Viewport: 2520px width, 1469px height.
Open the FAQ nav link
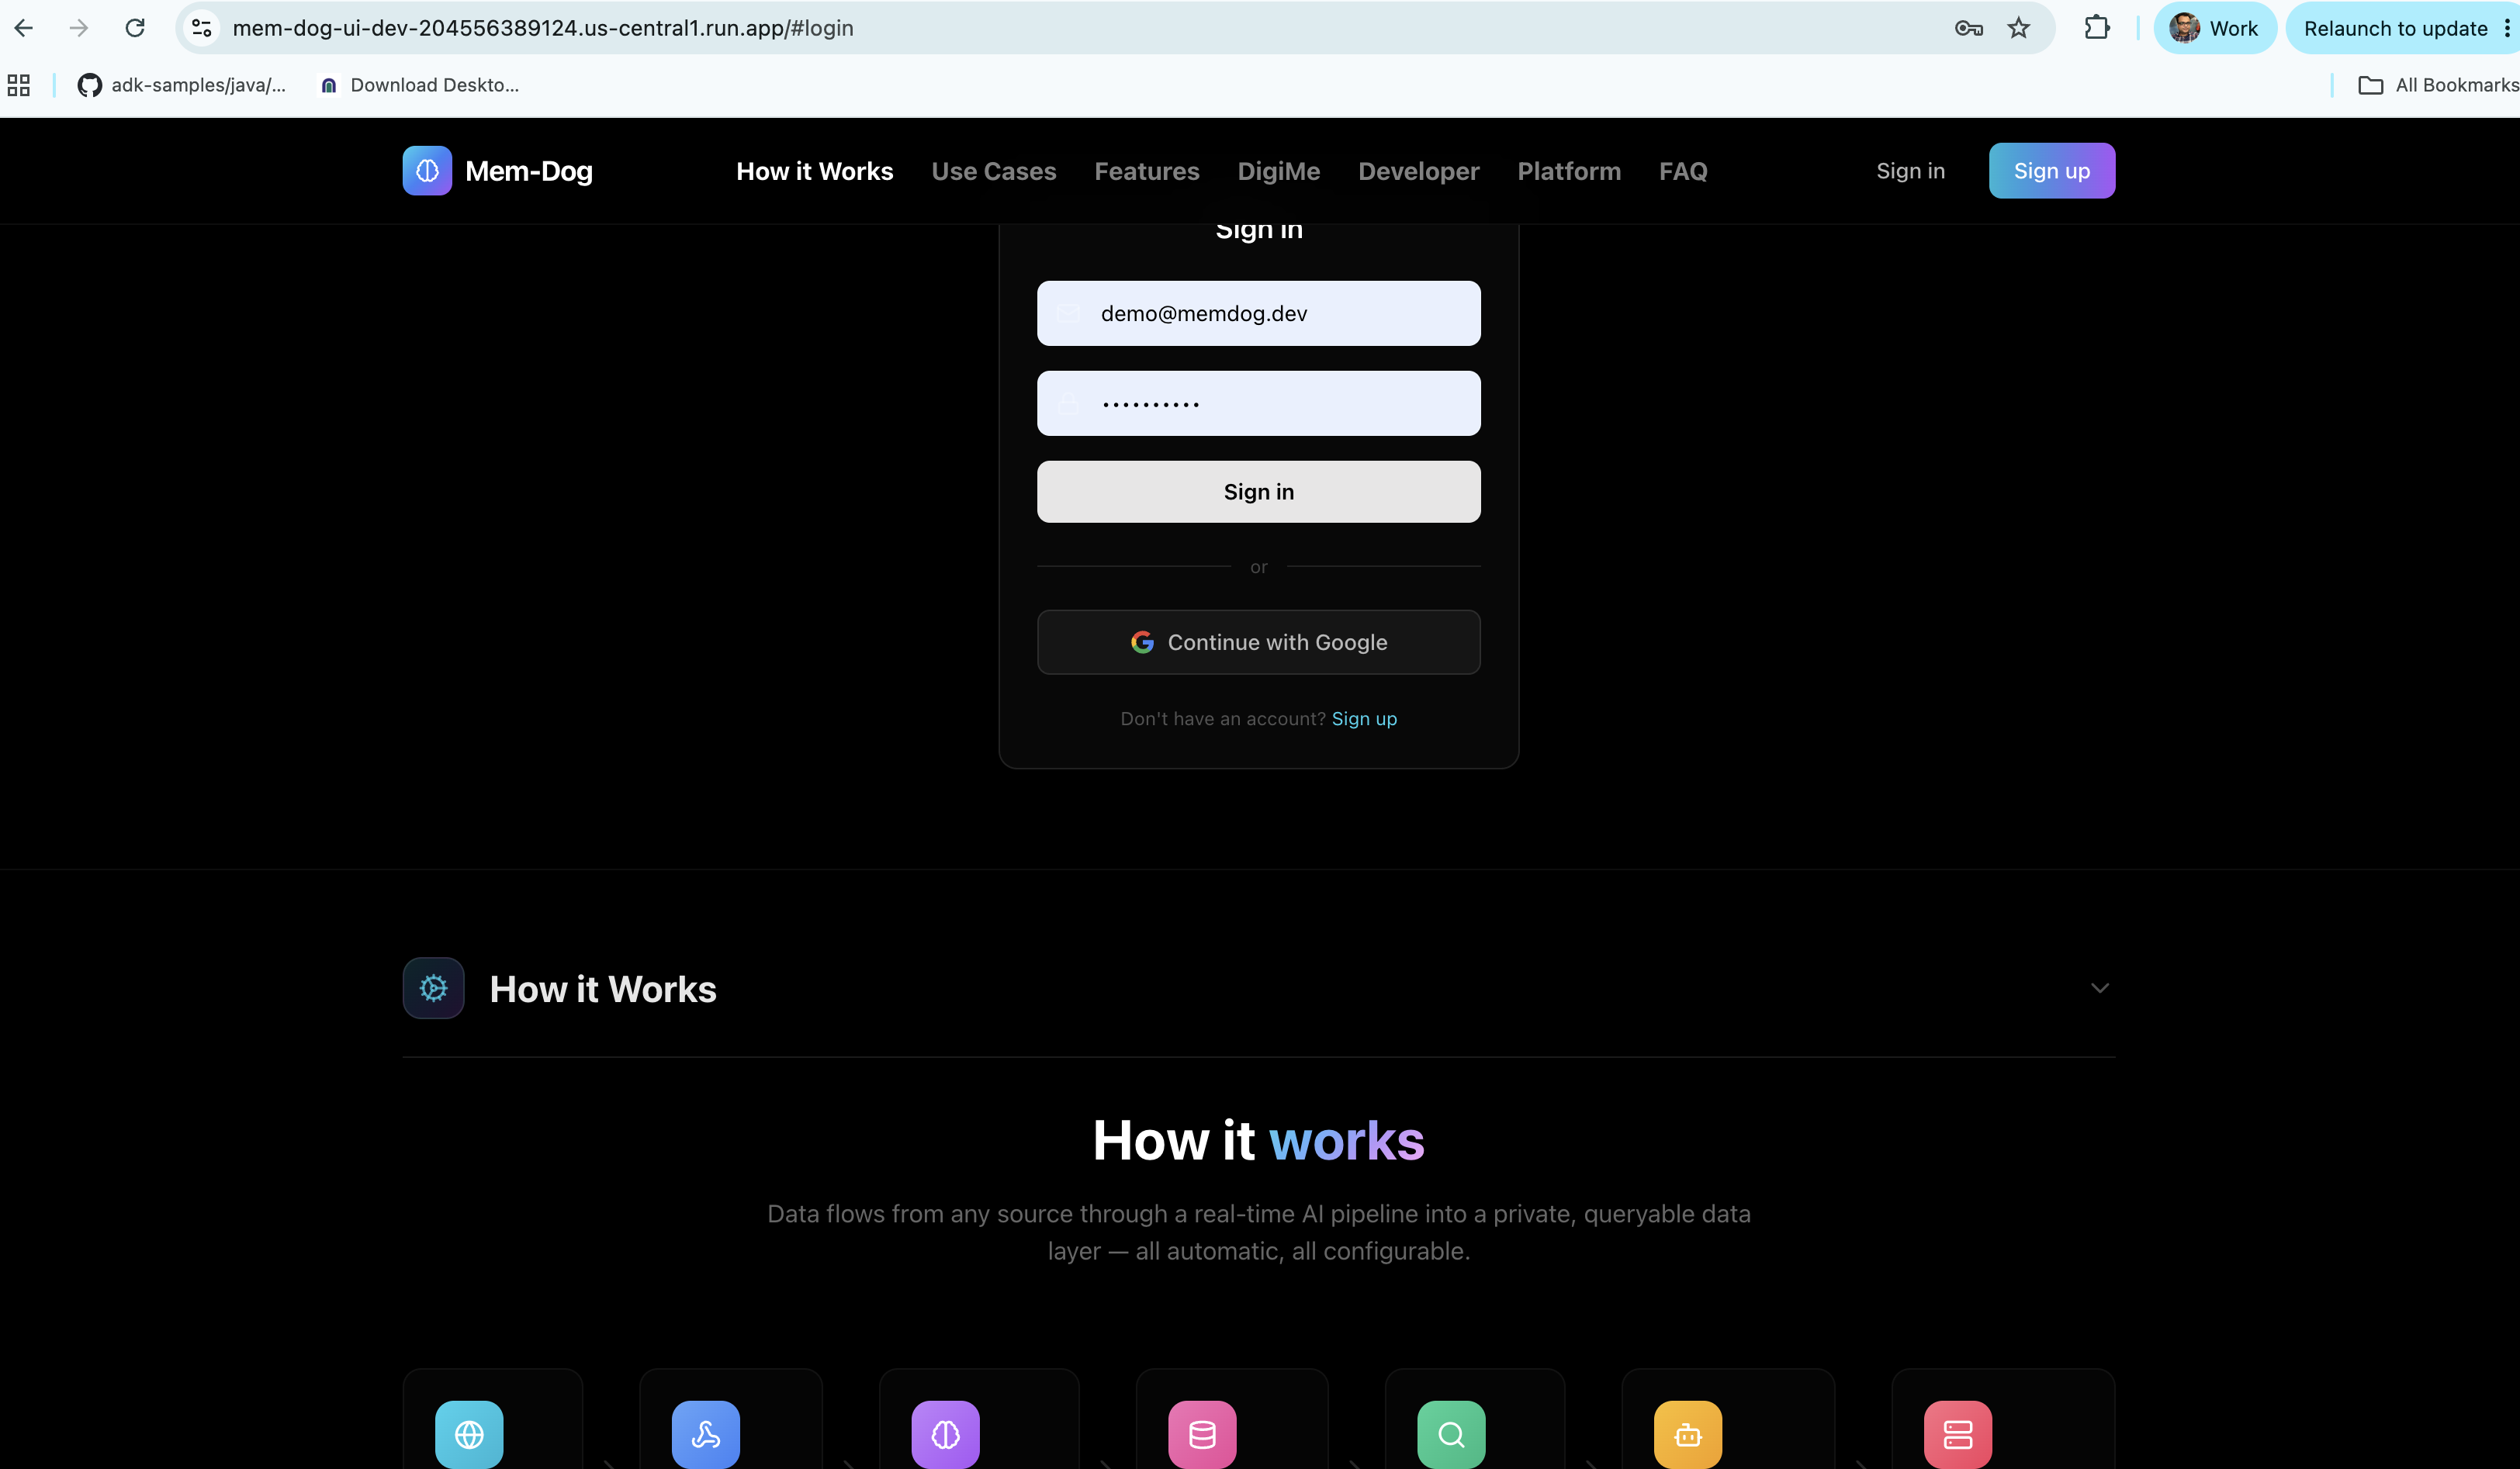pyautogui.click(x=1683, y=171)
